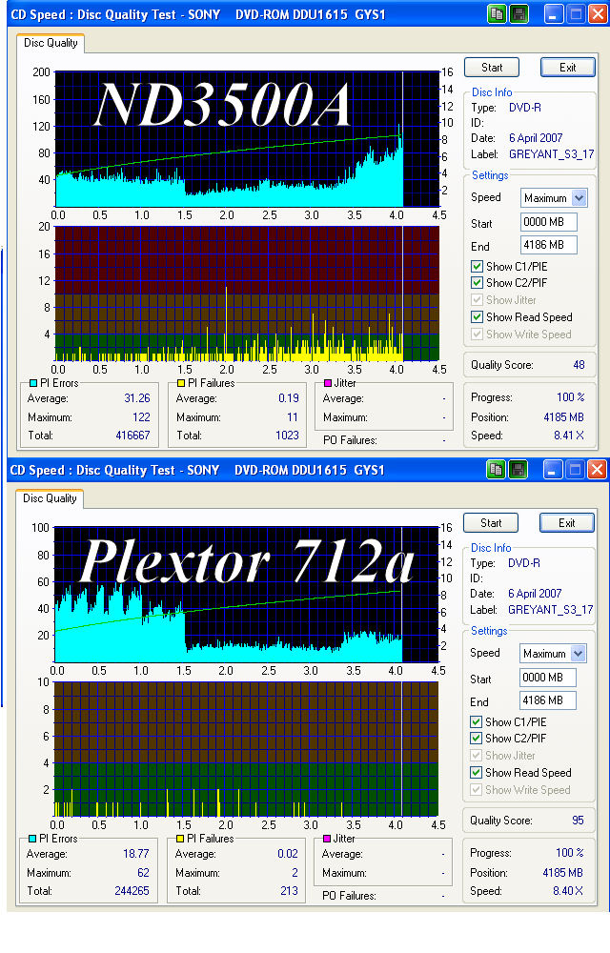610x953 pixels.
Task: Click Exit button in bottom window
Action: click(x=567, y=522)
